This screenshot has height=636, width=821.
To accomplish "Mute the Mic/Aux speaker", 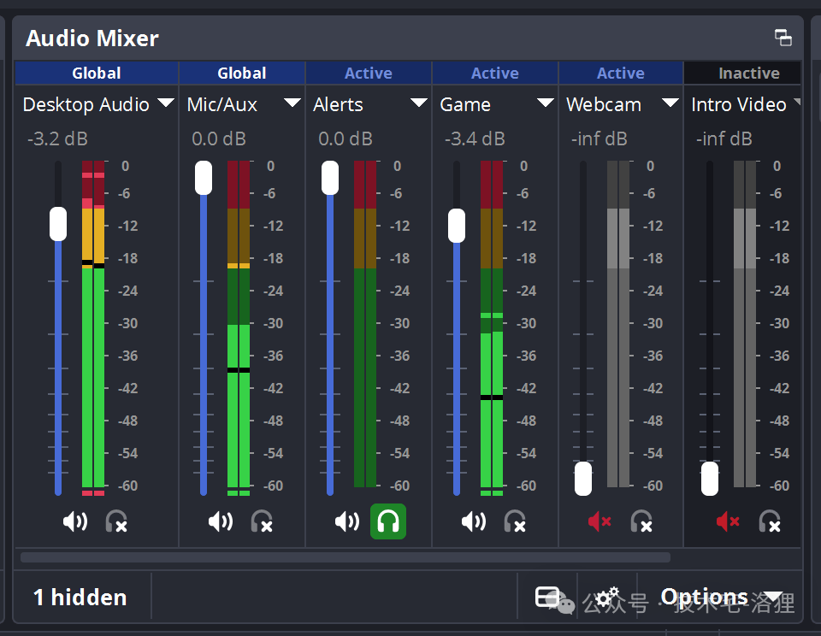I will pyautogui.click(x=221, y=521).
